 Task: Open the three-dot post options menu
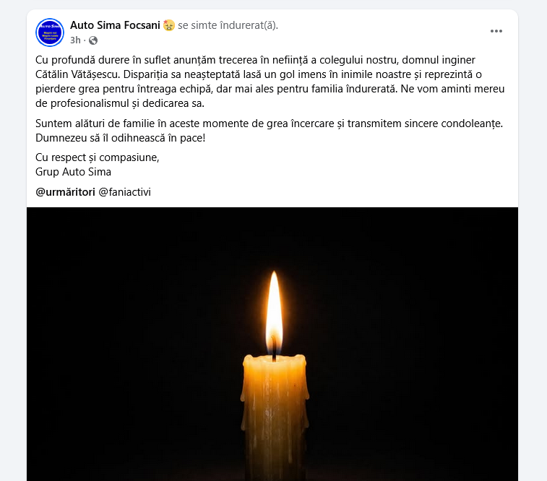[x=496, y=31]
